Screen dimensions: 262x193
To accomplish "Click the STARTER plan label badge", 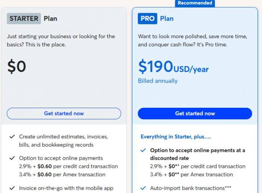I will click(x=24, y=18).
